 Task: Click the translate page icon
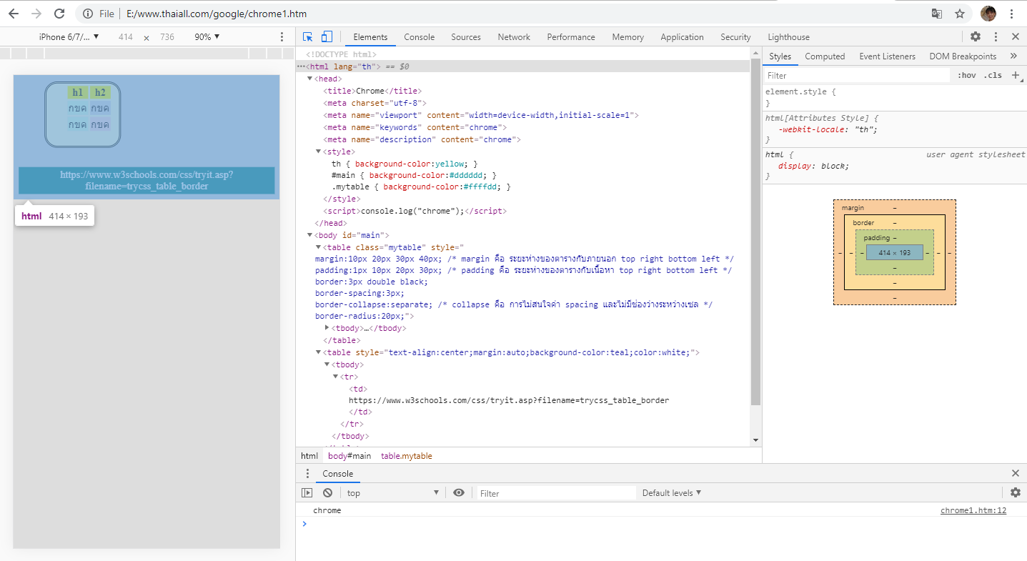click(937, 14)
